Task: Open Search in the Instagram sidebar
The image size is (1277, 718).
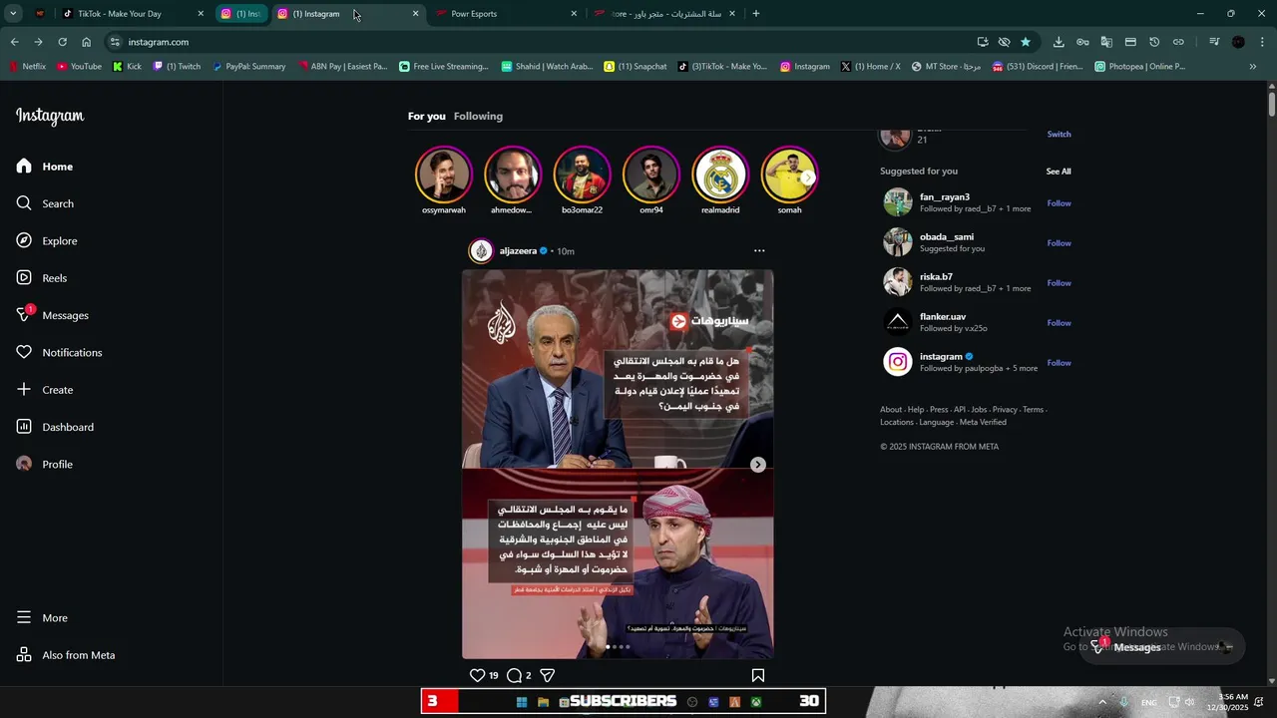Action: click(x=45, y=203)
